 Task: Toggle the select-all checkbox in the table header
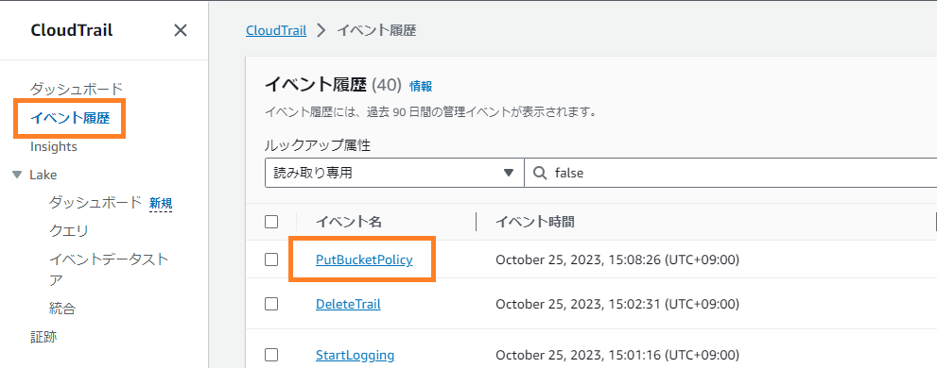pyautogui.click(x=271, y=222)
